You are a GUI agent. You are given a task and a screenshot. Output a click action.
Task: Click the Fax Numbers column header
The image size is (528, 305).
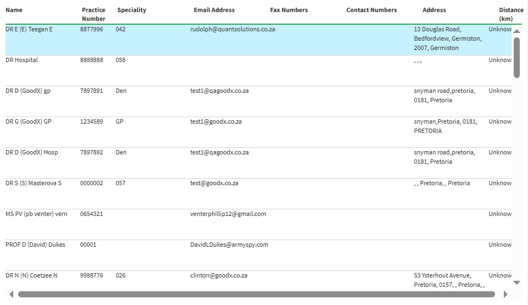tap(289, 10)
